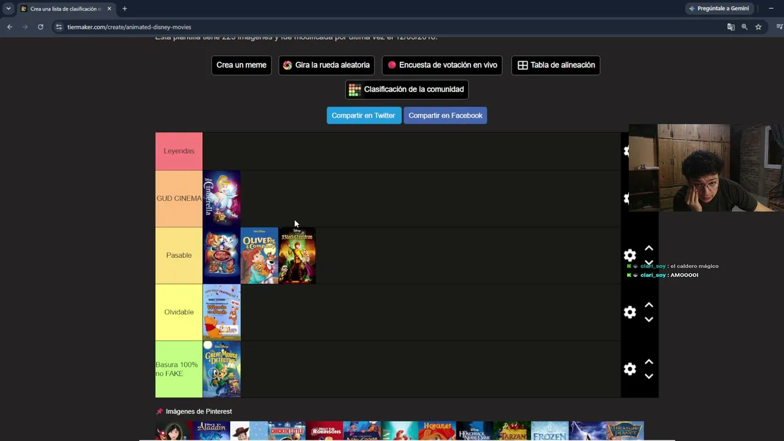Move the Pasable tier up

[x=649, y=248]
